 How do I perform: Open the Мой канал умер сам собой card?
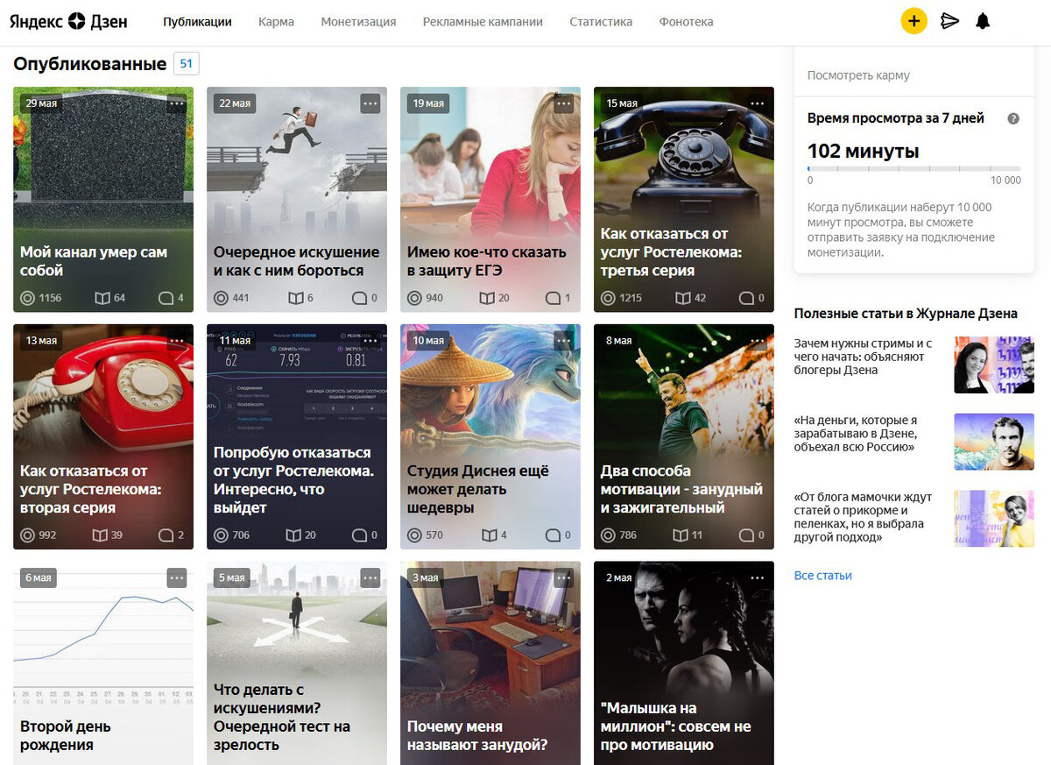click(103, 199)
